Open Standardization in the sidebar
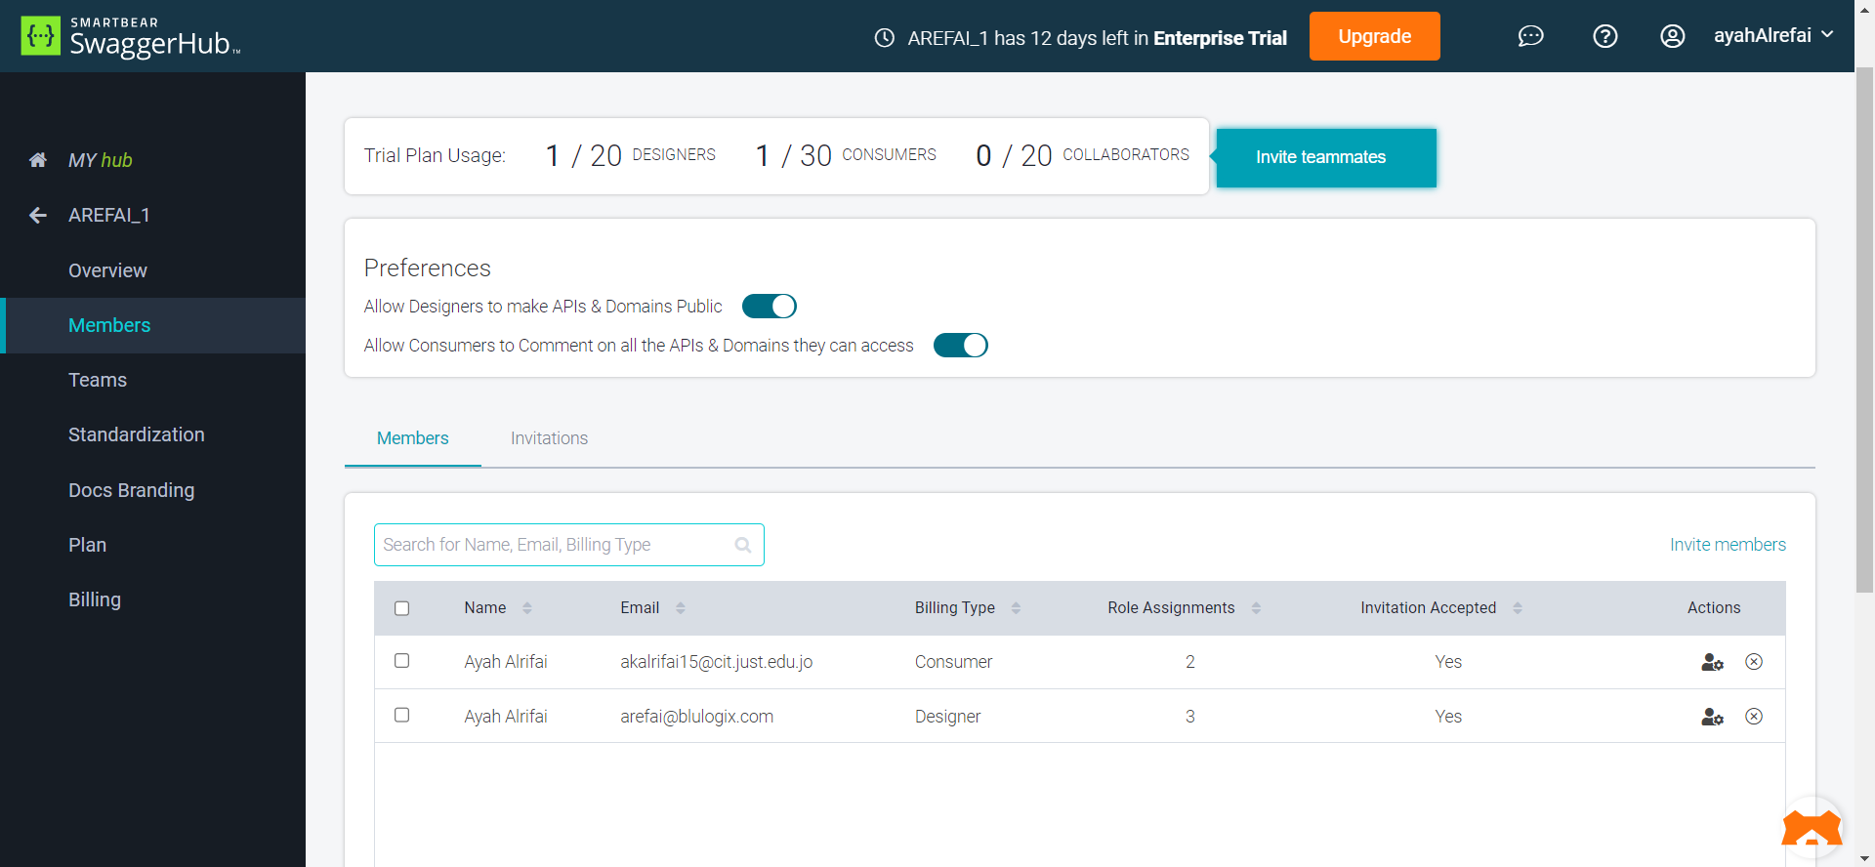1875x867 pixels. click(x=136, y=434)
